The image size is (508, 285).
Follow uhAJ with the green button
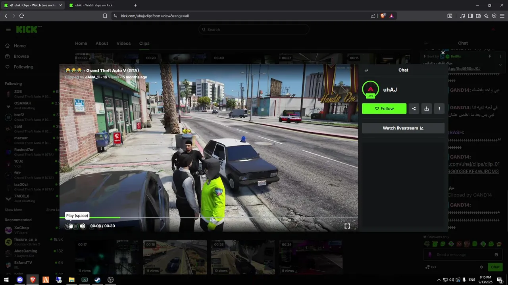(x=384, y=108)
